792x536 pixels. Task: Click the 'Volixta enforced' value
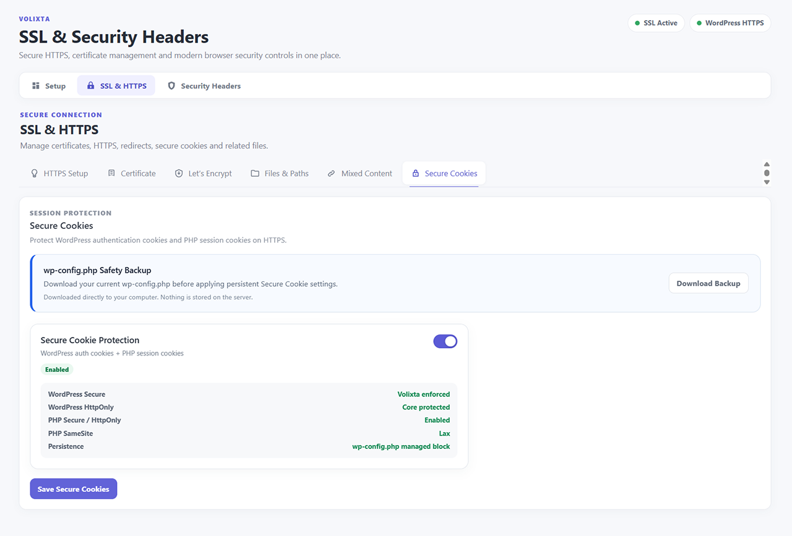pyautogui.click(x=424, y=394)
